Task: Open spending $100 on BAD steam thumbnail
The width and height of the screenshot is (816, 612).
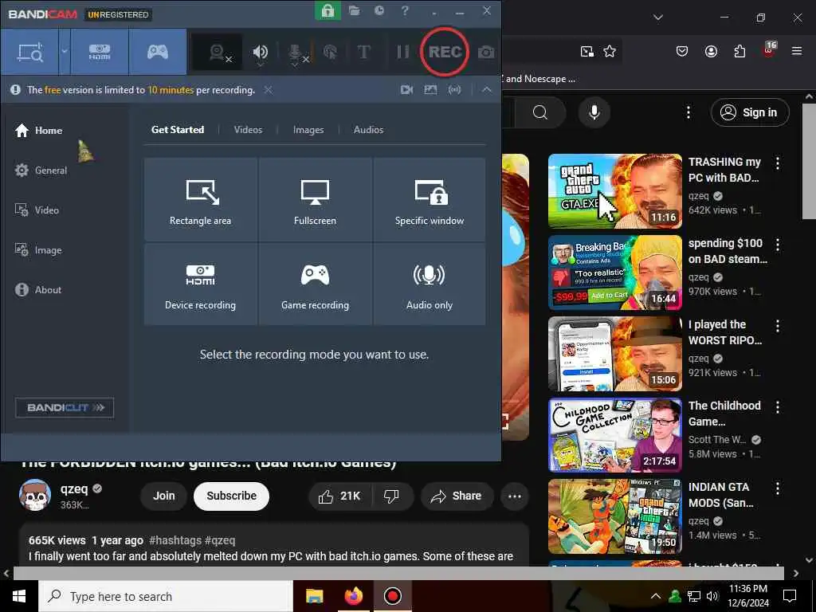Action: click(x=615, y=273)
